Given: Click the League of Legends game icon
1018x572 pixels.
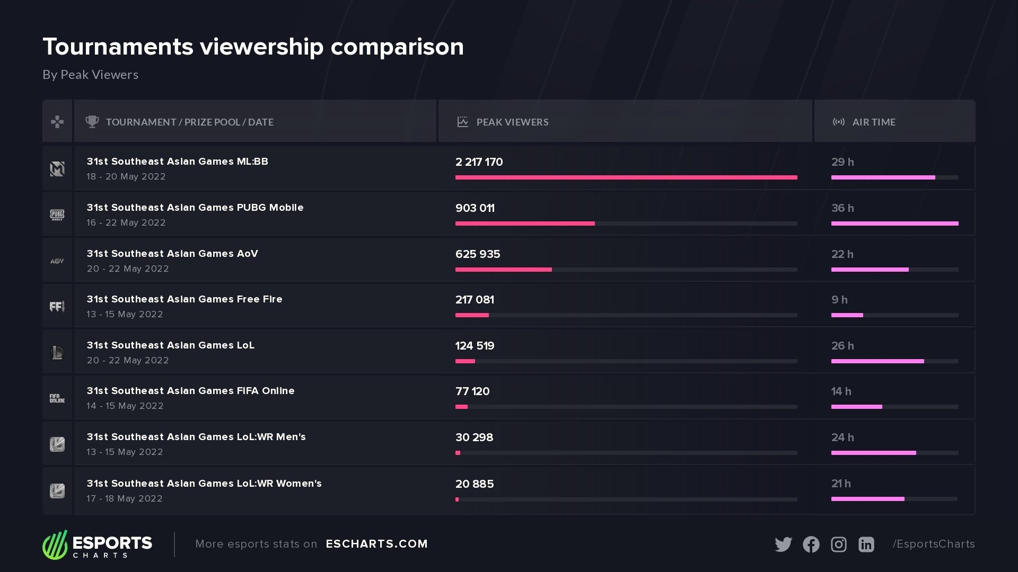Looking at the screenshot, I should point(57,352).
